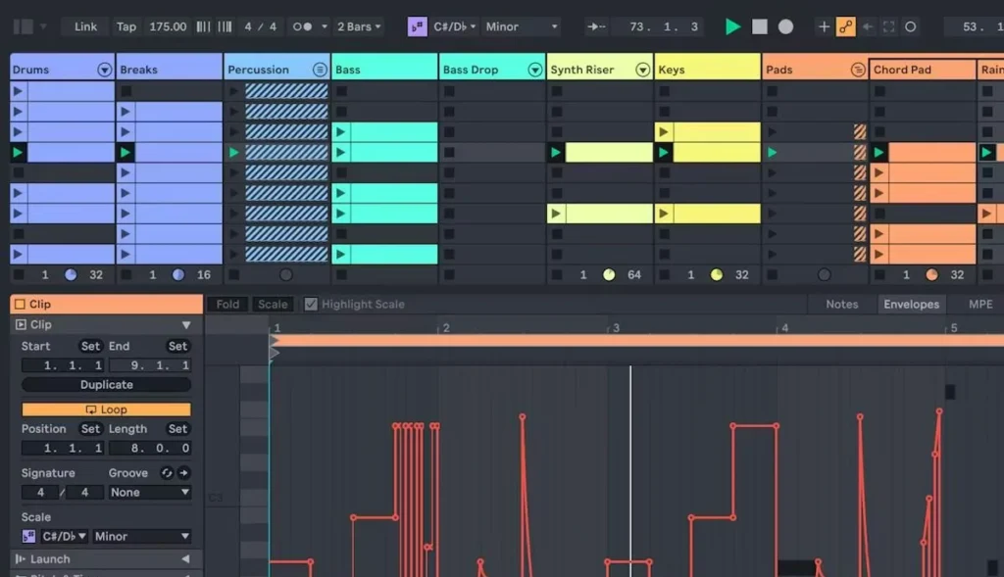Click the Nudge tempo down bars icon

[203, 26]
